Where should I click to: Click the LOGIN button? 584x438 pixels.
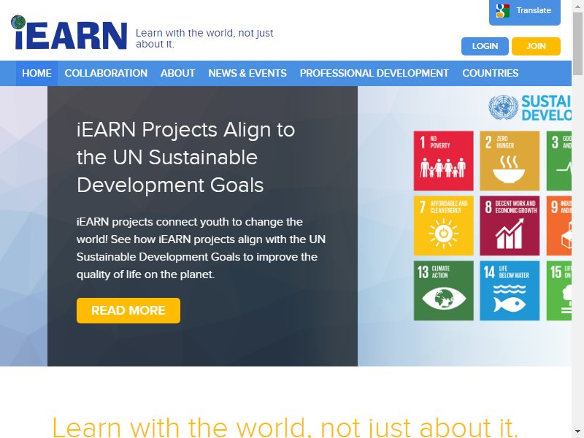pyautogui.click(x=485, y=46)
